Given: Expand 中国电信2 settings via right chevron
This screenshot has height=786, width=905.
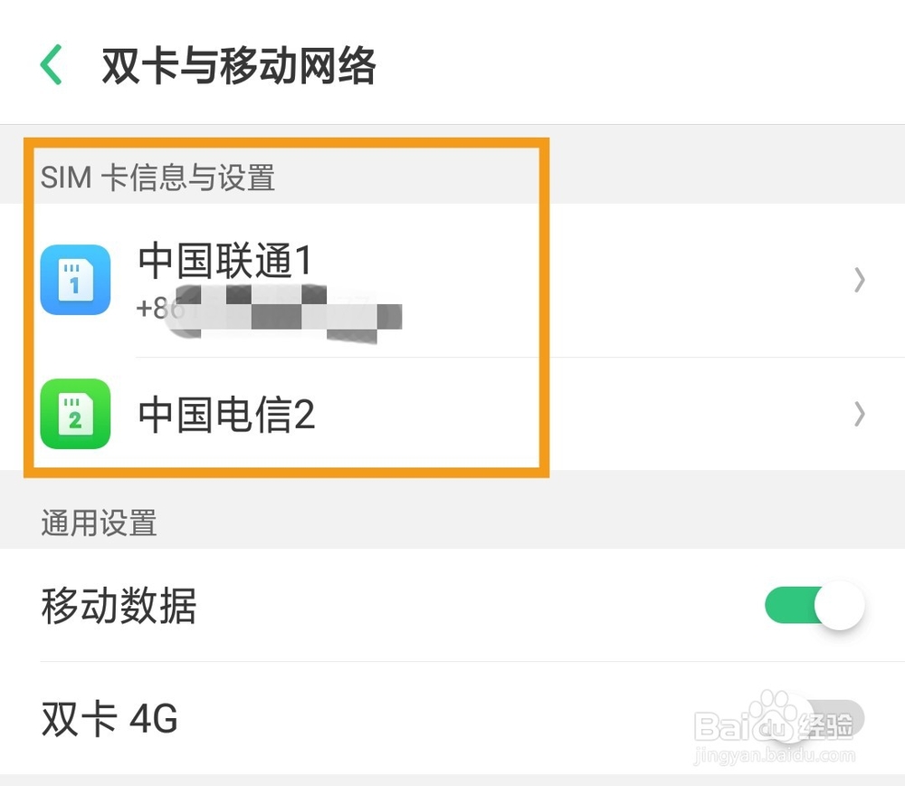Looking at the screenshot, I should coord(858,415).
